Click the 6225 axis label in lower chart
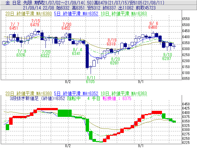Viewport: 197px width, 150px height. click(x=186, y=143)
